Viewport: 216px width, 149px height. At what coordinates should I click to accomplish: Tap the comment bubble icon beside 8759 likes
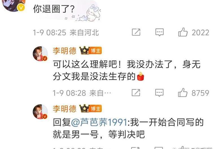click(159, 93)
